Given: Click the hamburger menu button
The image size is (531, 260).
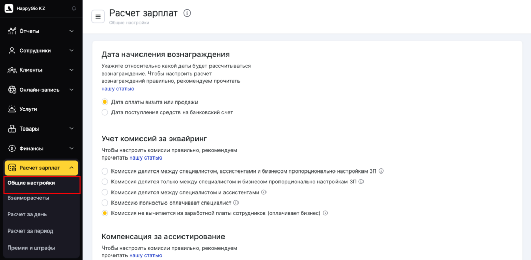Looking at the screenshot, I should (x=98, y=17).
